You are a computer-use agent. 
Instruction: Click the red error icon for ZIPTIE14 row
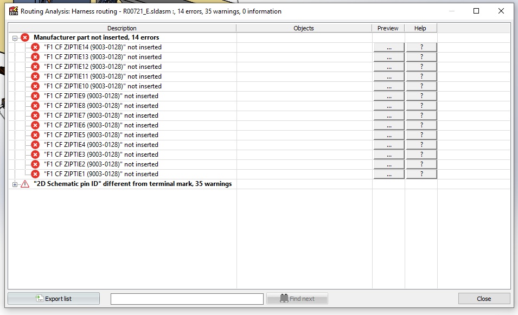pyautogui.click(x=35, y=47)
